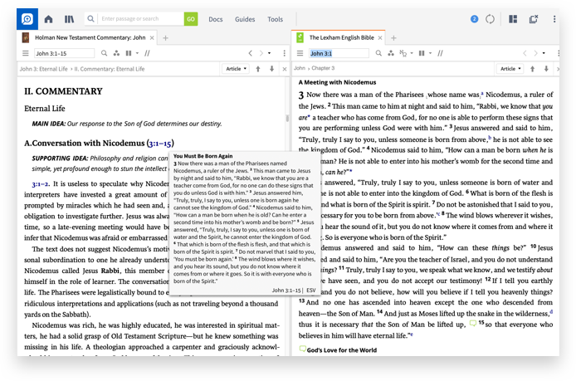
Task: Click the Logos app logo icon
Action: pyautogui.click(x=27, y=19)
